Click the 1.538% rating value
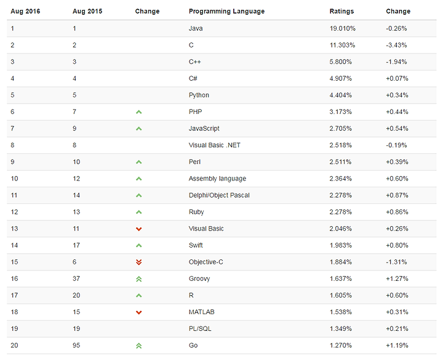This screenshot has width=443, height=361. (341, 312)
